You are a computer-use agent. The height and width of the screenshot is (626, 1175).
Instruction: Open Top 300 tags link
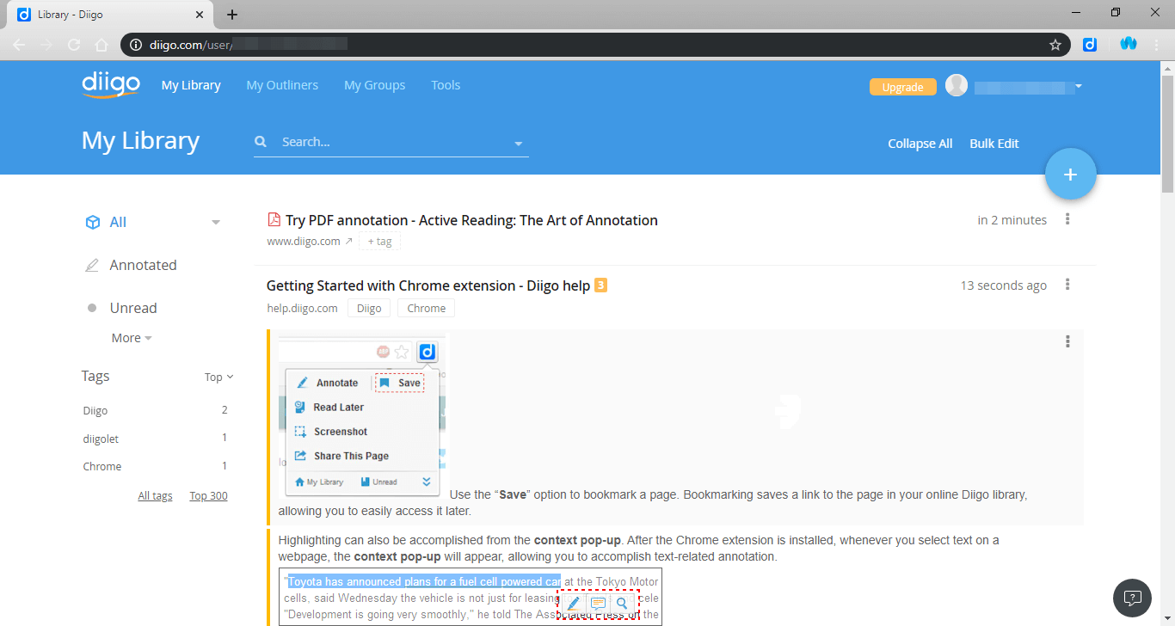[x=208, y=496]
